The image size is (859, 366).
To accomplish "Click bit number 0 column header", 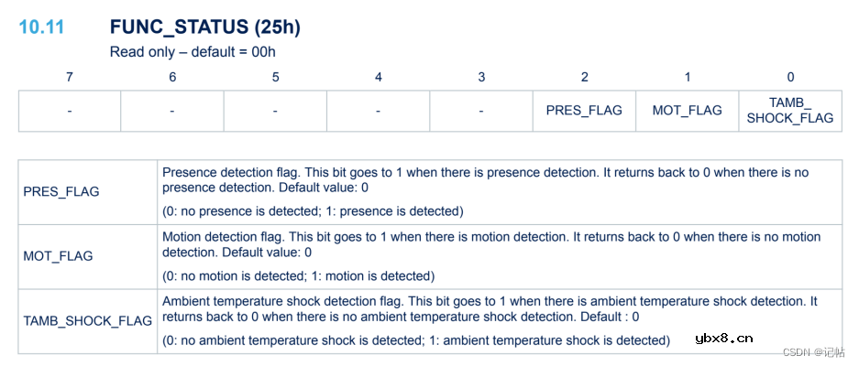I will point(790,78).
